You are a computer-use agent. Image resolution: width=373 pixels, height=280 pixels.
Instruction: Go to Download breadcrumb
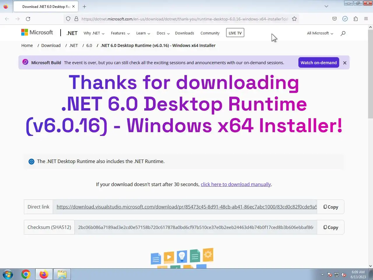pos(51,45)
